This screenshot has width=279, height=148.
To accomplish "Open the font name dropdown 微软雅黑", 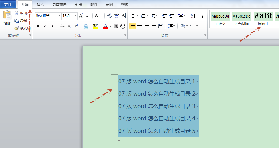I will [59, 16].
